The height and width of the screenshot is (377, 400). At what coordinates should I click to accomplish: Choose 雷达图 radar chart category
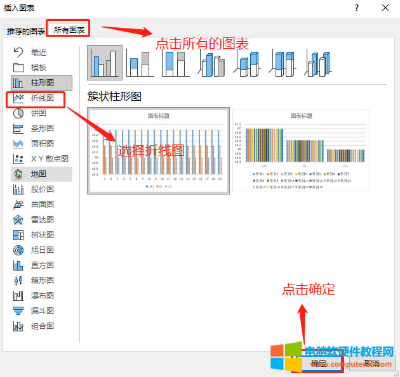pyautogui.click(x=41, y=220)
